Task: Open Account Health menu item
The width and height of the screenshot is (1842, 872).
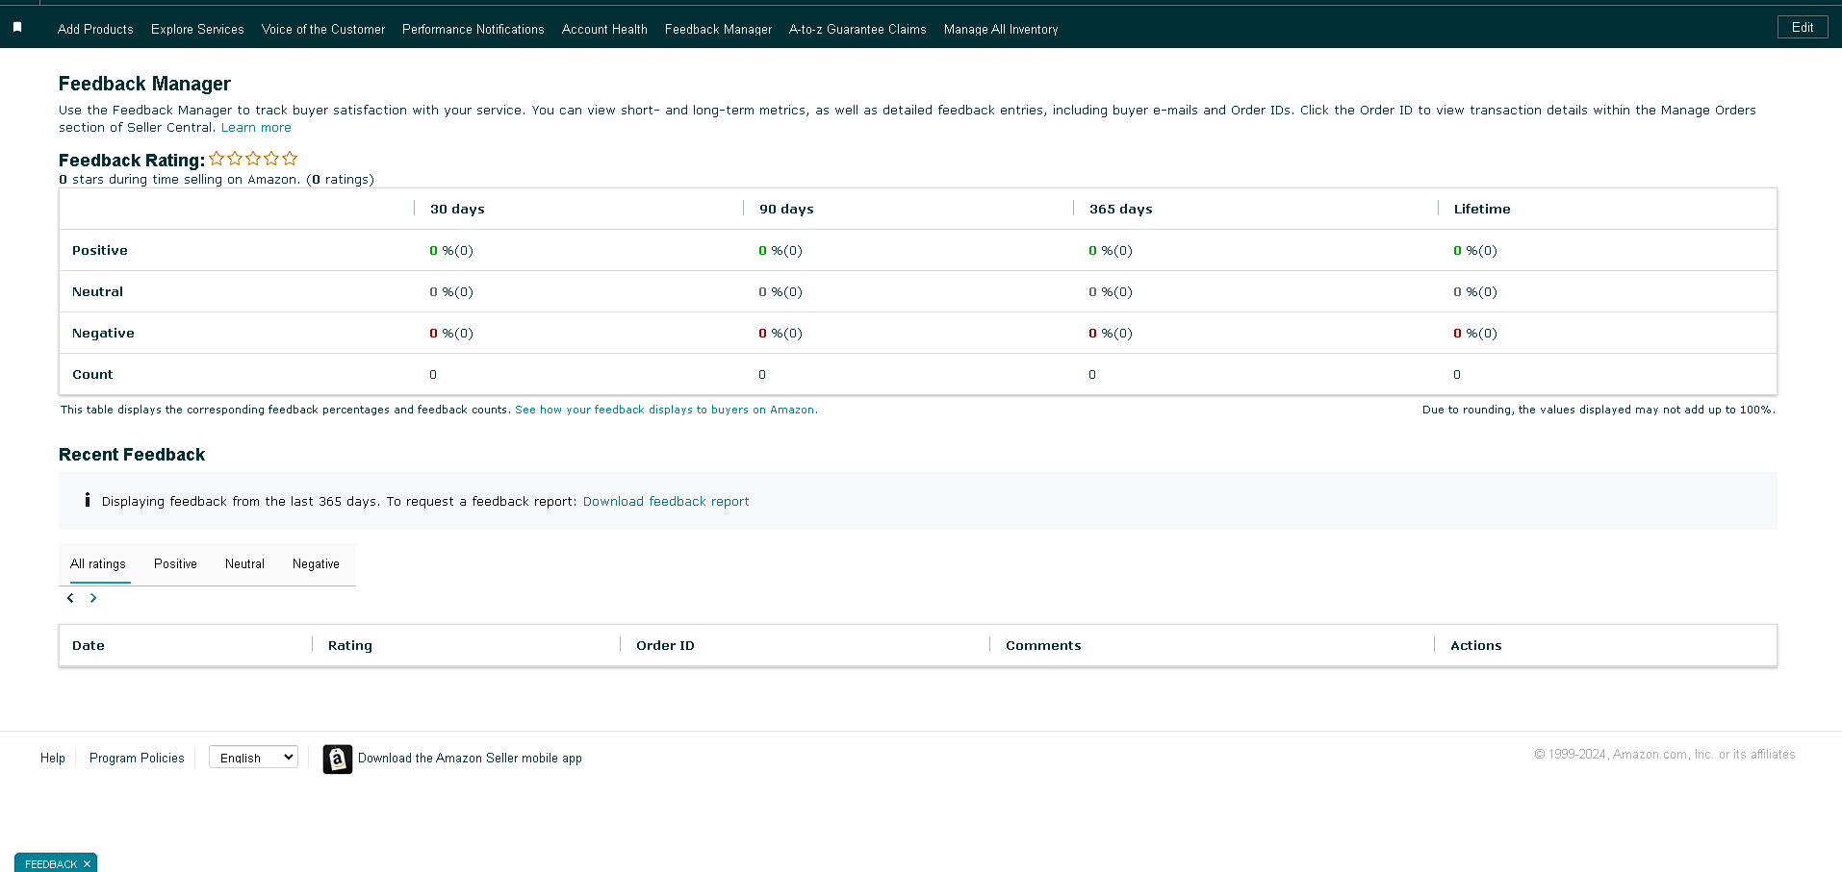Action: (x=604, y=29)
